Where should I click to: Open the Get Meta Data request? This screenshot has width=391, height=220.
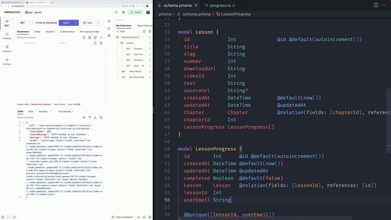tap(137, 77)
